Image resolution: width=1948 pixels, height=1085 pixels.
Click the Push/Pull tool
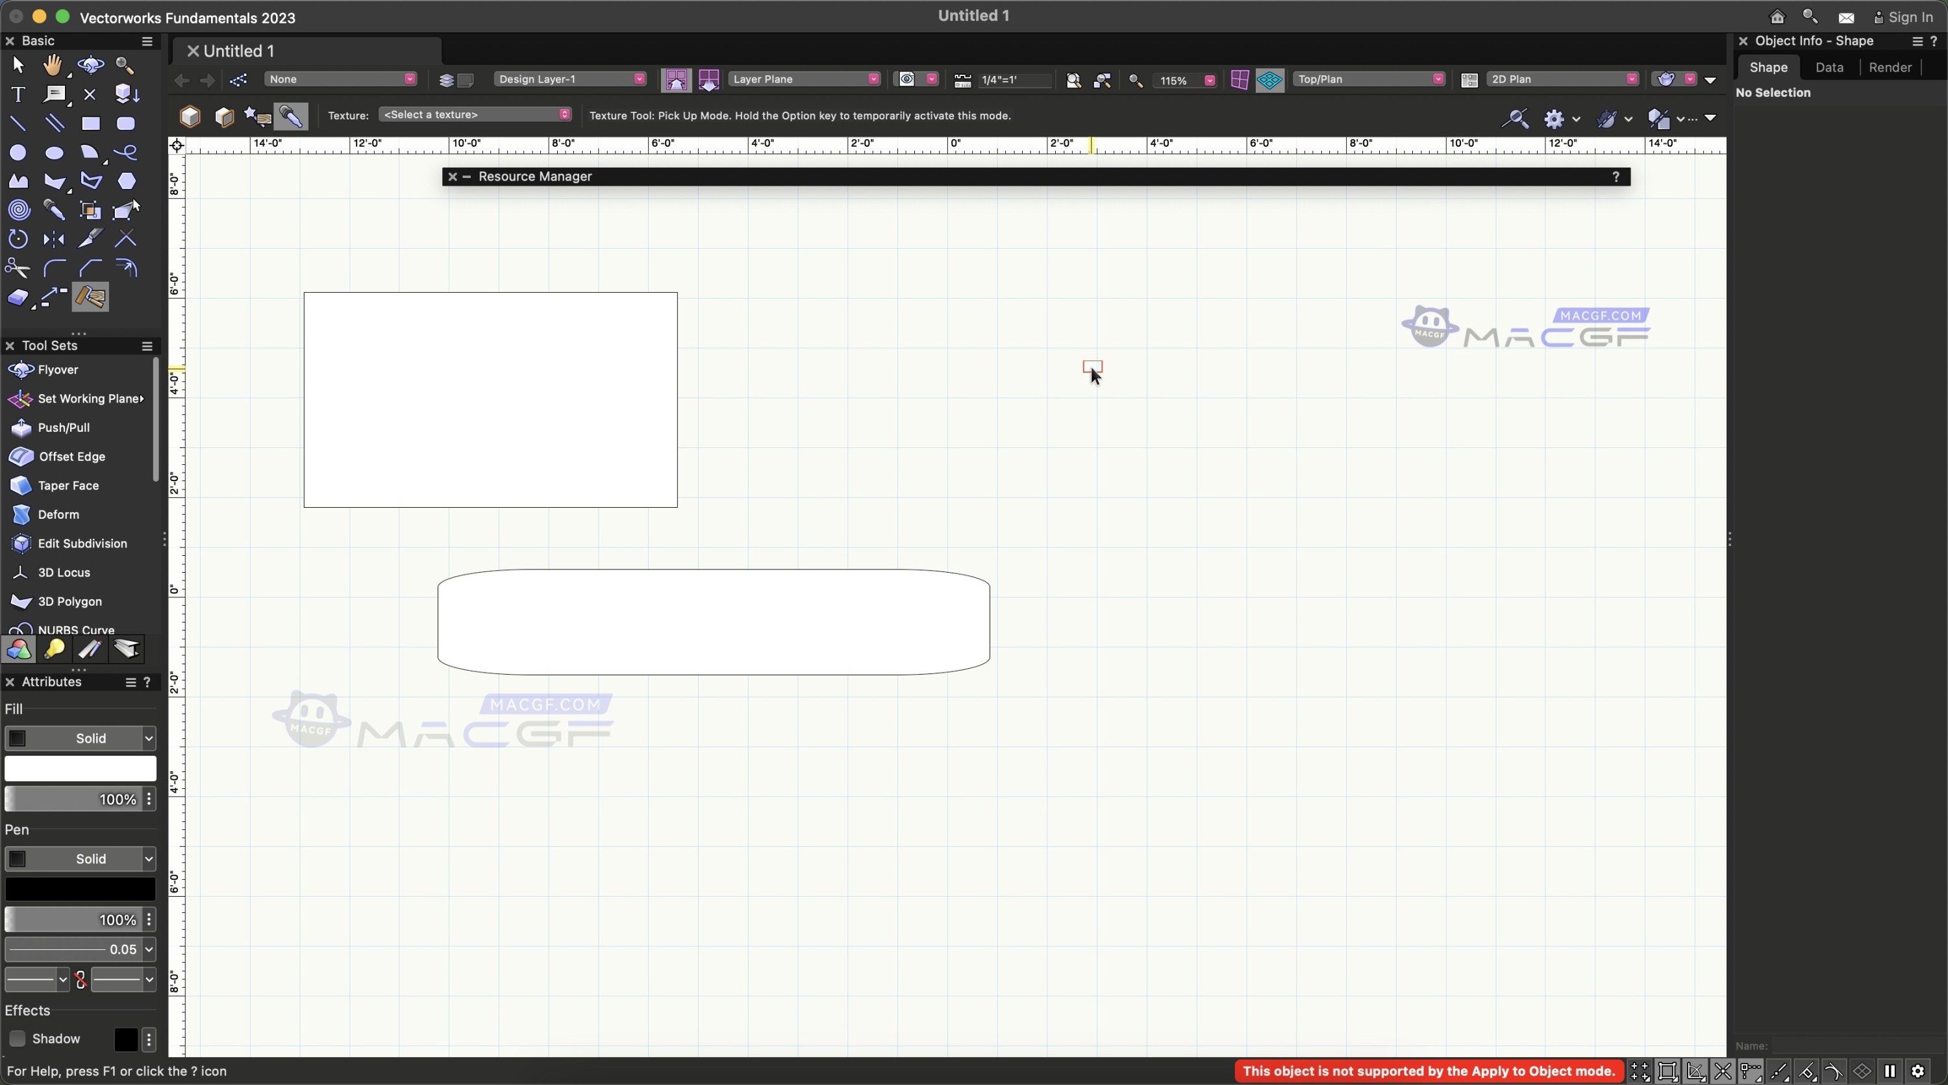[64, 428]
